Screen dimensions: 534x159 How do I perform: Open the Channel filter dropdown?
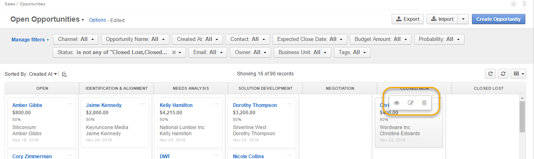point(76,39)
